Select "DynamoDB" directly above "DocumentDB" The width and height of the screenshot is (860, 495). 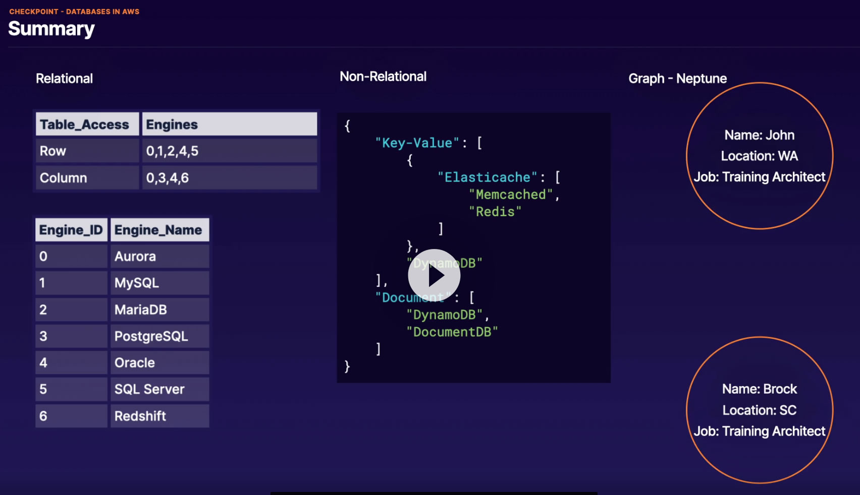click(445, 315)
